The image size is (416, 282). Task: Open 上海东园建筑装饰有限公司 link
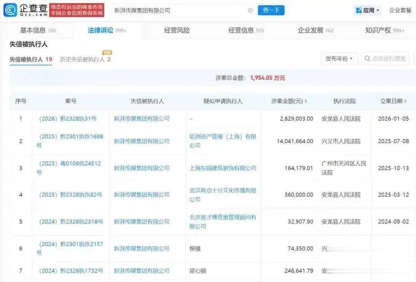coord(223,168)
